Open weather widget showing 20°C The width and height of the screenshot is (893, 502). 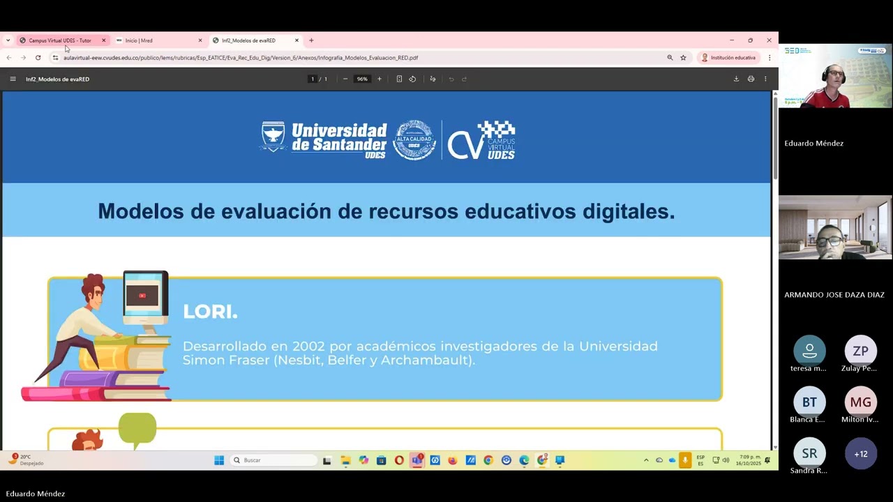[x=27, y=459]
